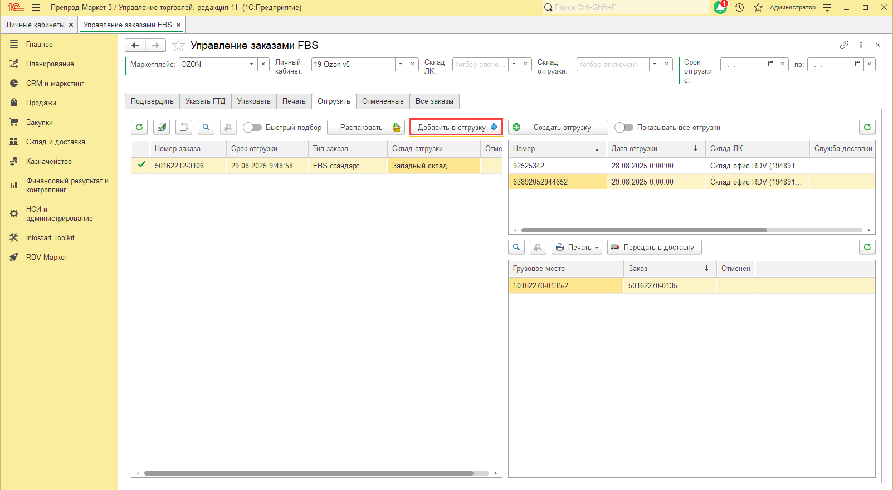Click the search magnifier in orders toolbar
This screenshot has width=893, height=490.
coord(206,127)
